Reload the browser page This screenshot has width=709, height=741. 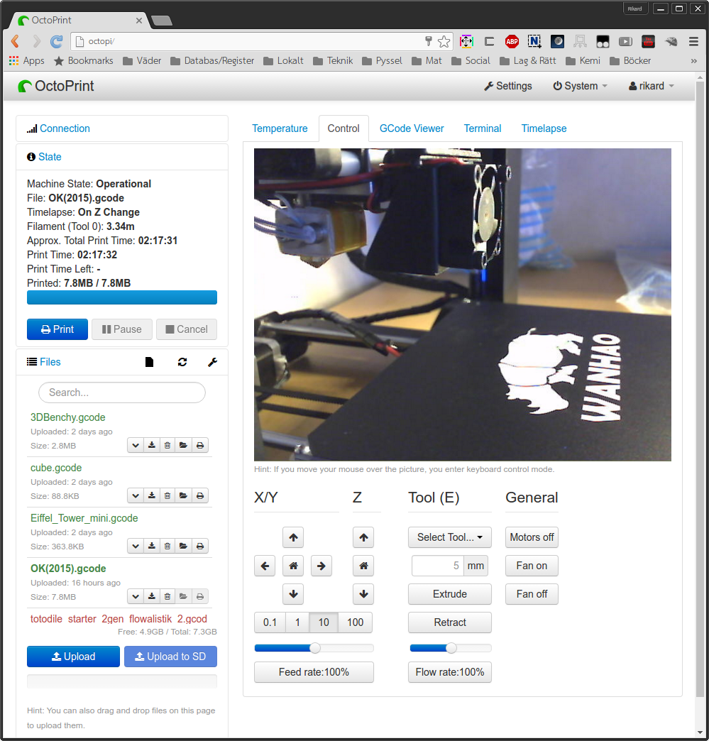pyautogui.click(x=57, y=42)
